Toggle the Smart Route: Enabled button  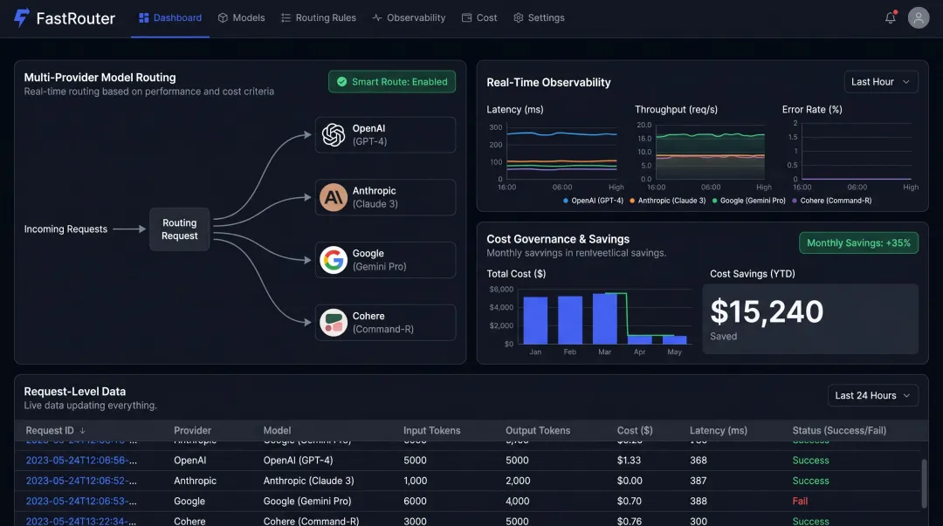point(392,82)
